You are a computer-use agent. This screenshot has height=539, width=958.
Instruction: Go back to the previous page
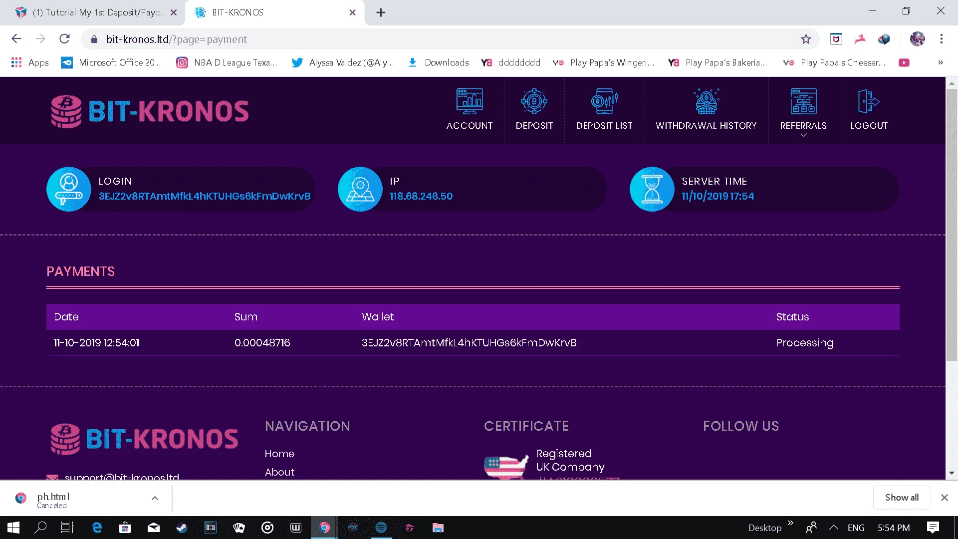point(16,39)
